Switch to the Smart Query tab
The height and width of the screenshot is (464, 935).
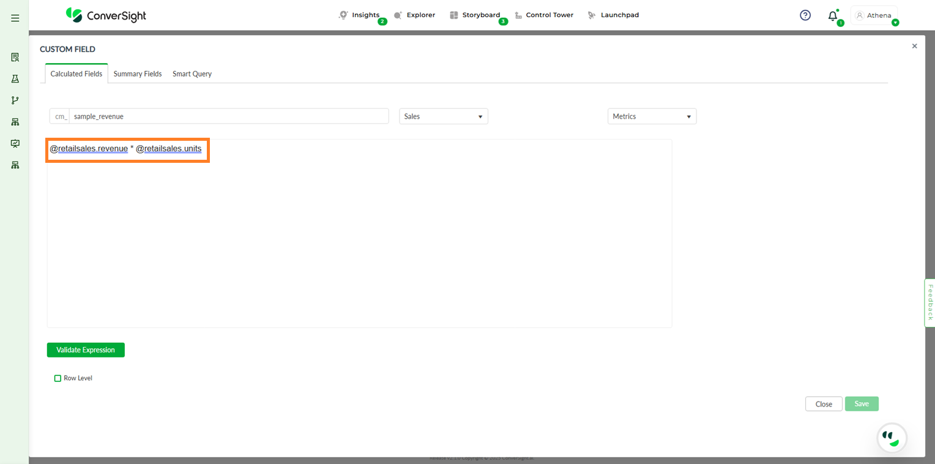pyautogui.click(x=192, y=74)
